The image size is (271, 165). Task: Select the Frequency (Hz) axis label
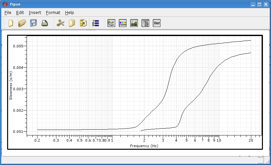pyautogui.click(x=144, y=146)
